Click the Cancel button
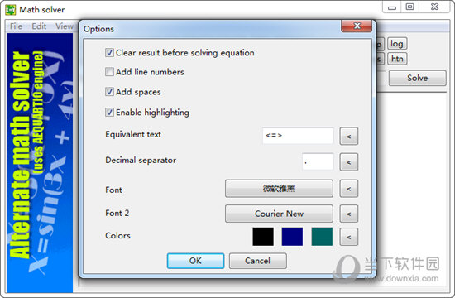This screenshot has width=455, height=298. coord(257,261)
